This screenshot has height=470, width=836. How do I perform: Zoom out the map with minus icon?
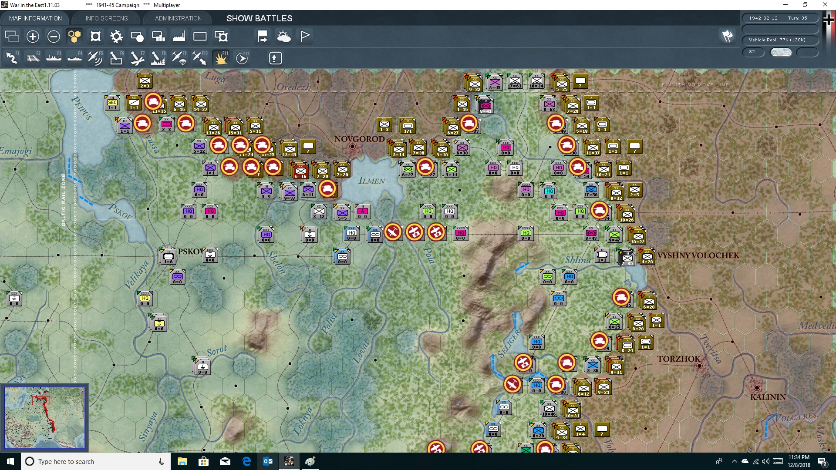pos(54,37)
